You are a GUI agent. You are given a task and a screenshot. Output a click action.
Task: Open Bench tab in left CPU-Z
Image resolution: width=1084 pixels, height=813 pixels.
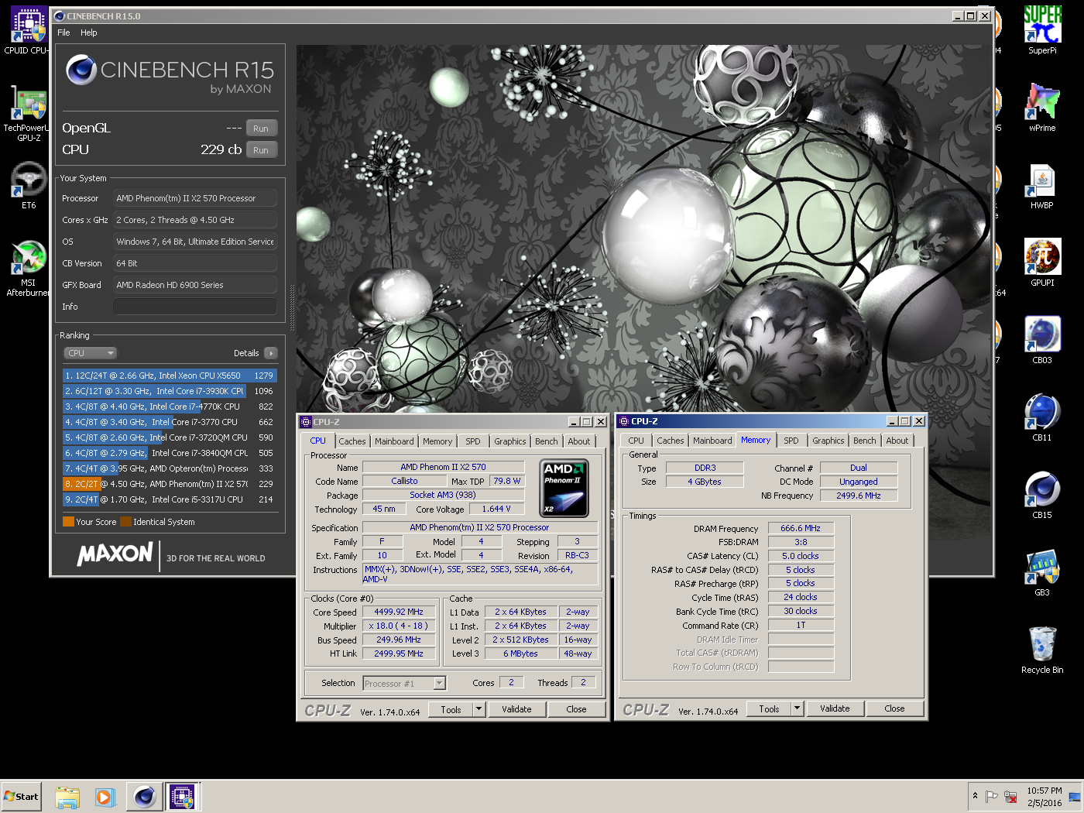[x=547, y=441]
